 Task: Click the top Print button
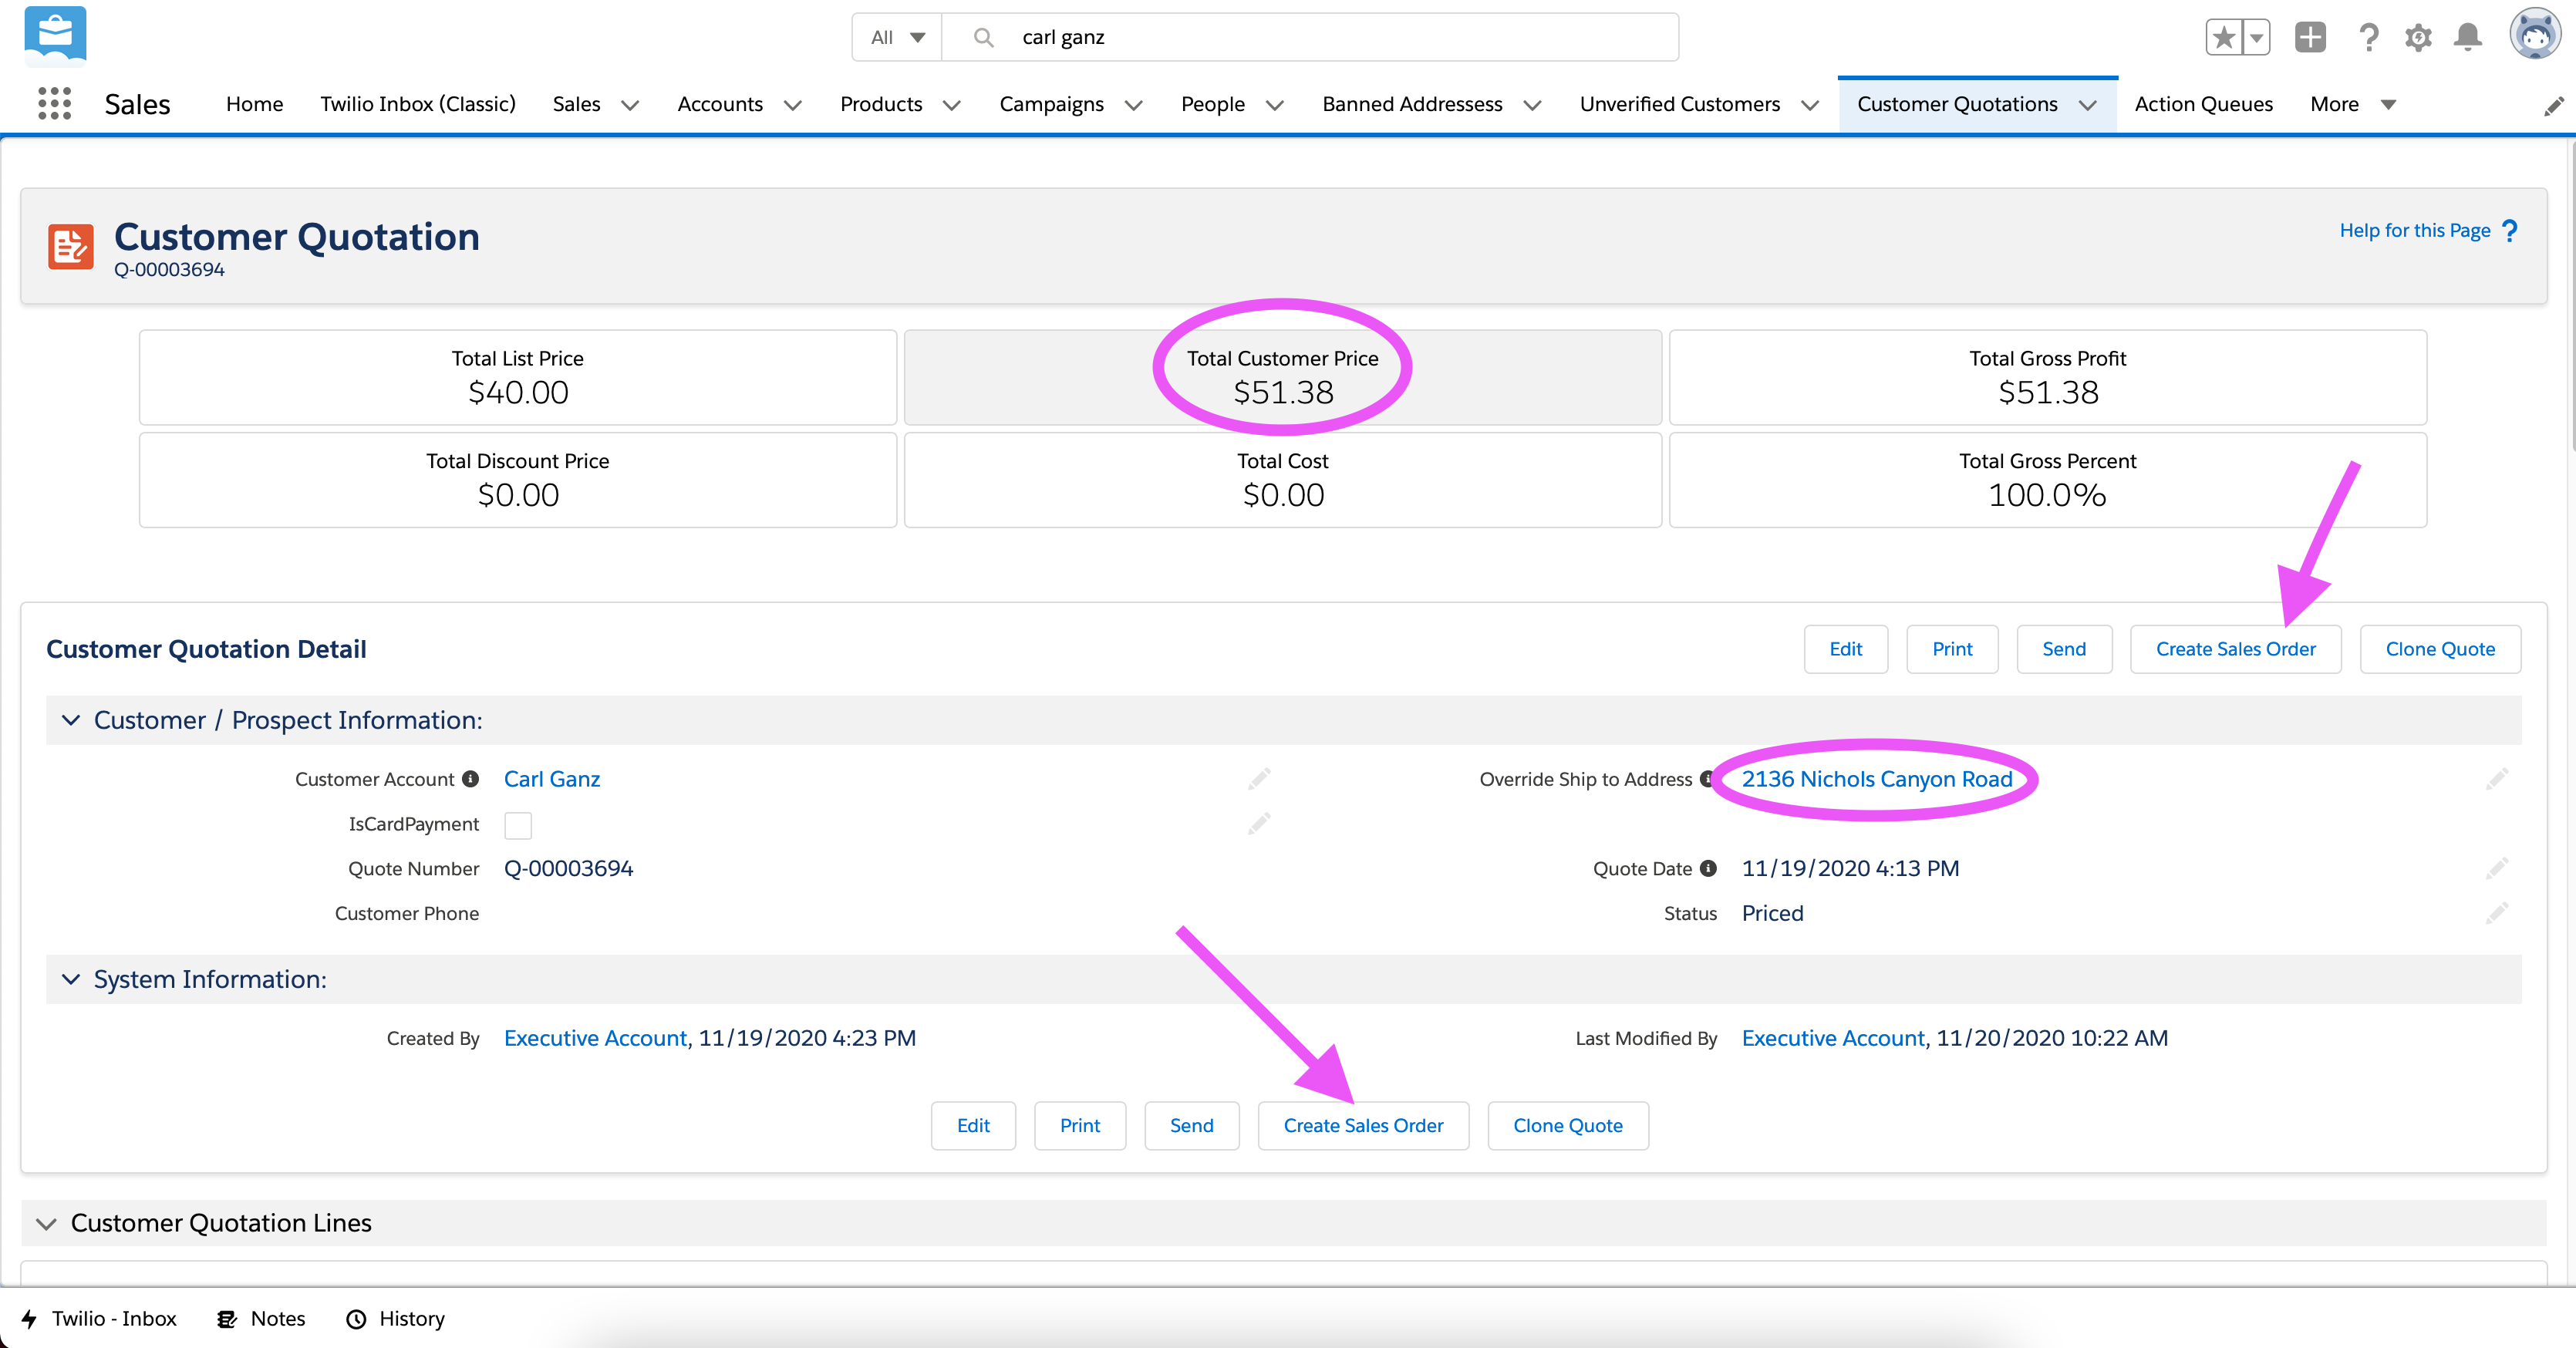(x=1952, y=649)
